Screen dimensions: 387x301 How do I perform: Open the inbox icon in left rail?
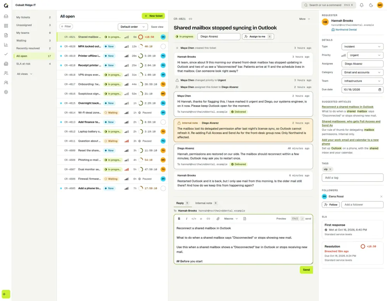[x=6, y=16]
